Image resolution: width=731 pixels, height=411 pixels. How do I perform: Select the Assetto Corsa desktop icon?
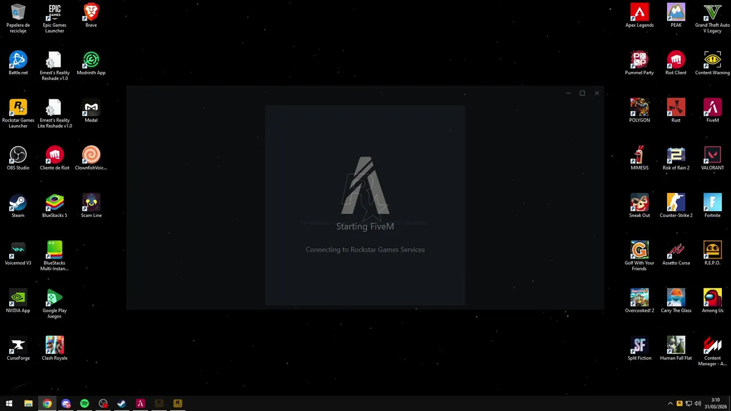click(676, 253)
